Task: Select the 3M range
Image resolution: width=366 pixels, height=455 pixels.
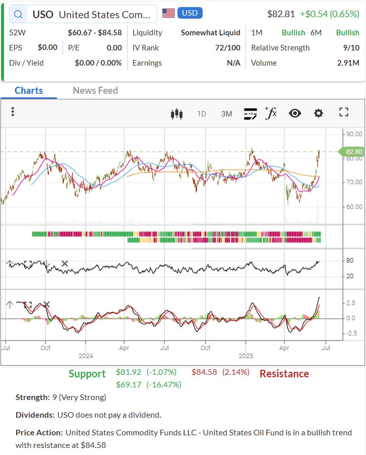Action: coord(226,114)
